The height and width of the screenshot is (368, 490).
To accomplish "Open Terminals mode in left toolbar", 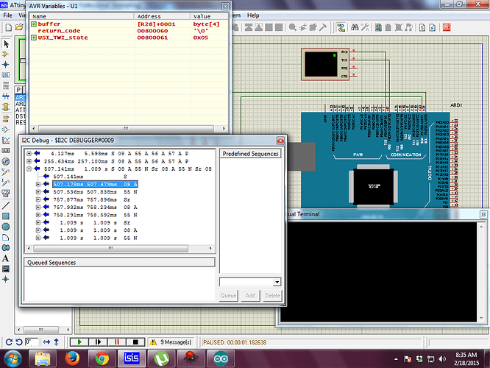I will point(6,118).
